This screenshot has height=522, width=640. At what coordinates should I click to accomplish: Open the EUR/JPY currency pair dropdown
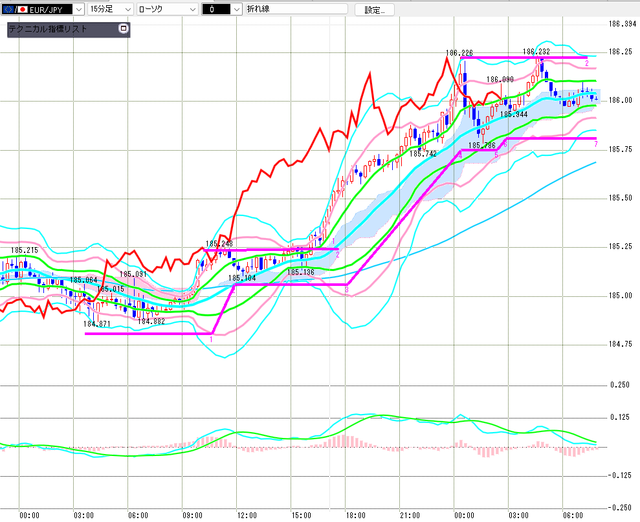point(78,10)
